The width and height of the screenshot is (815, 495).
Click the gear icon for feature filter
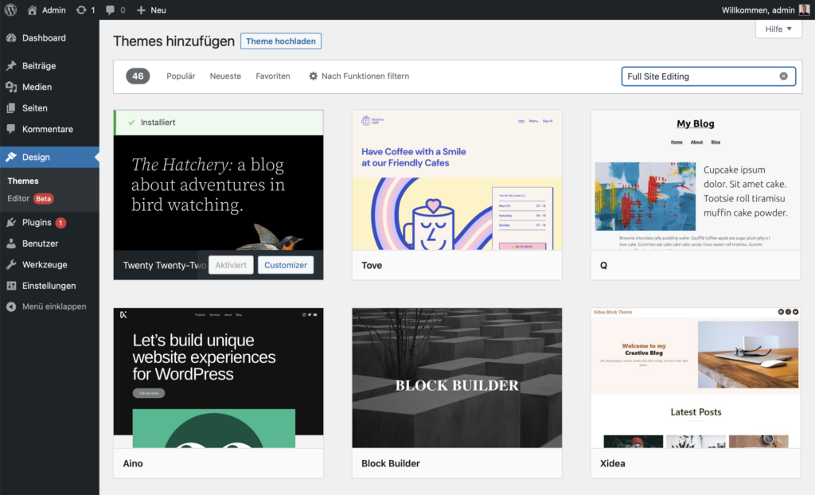pos(313,76)
